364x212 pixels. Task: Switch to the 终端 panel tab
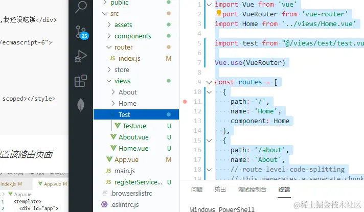click(x=284, y=190)
